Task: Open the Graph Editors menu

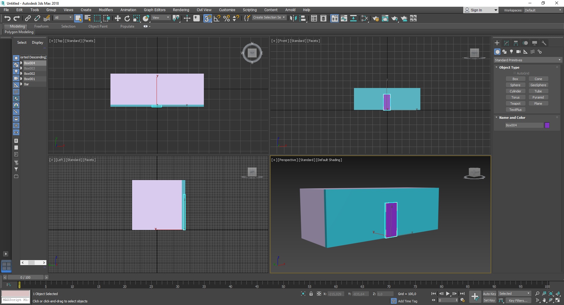Action: (x=155, y=10)
